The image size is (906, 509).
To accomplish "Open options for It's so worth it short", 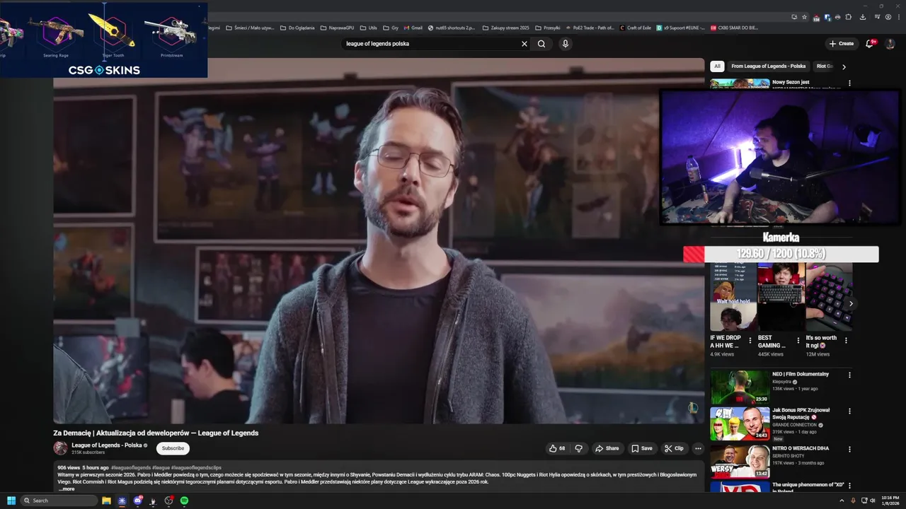I will (x=846, y=341).
